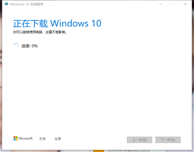This screenshot has height=152, width=194.
Task: Click the 下一步(N) next button
Action: click(x=168, y=140)
